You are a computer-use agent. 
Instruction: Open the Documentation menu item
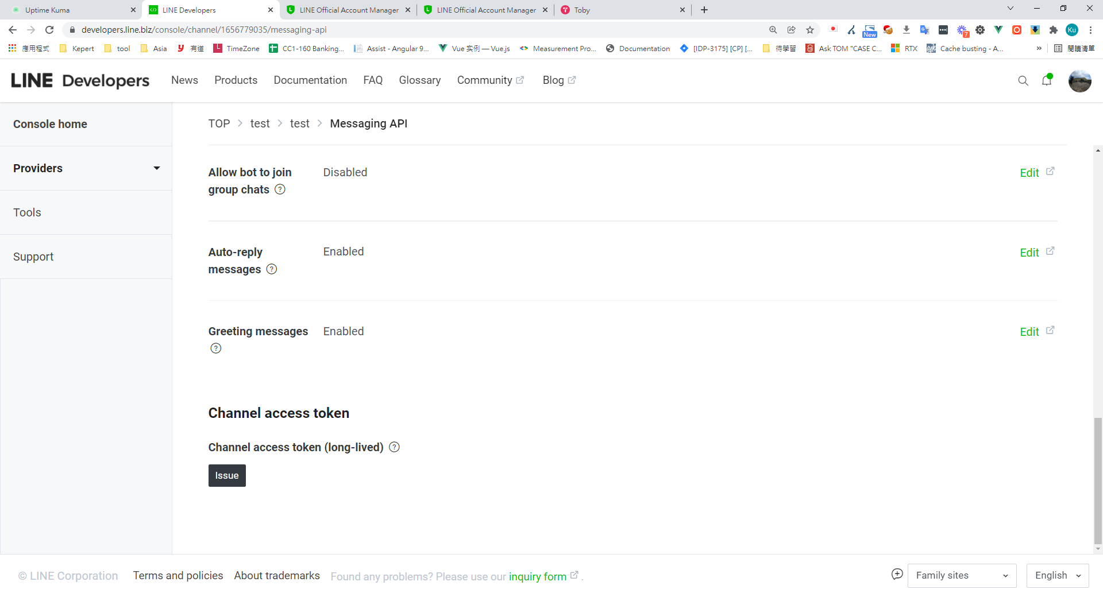click(x=310, y=80)
